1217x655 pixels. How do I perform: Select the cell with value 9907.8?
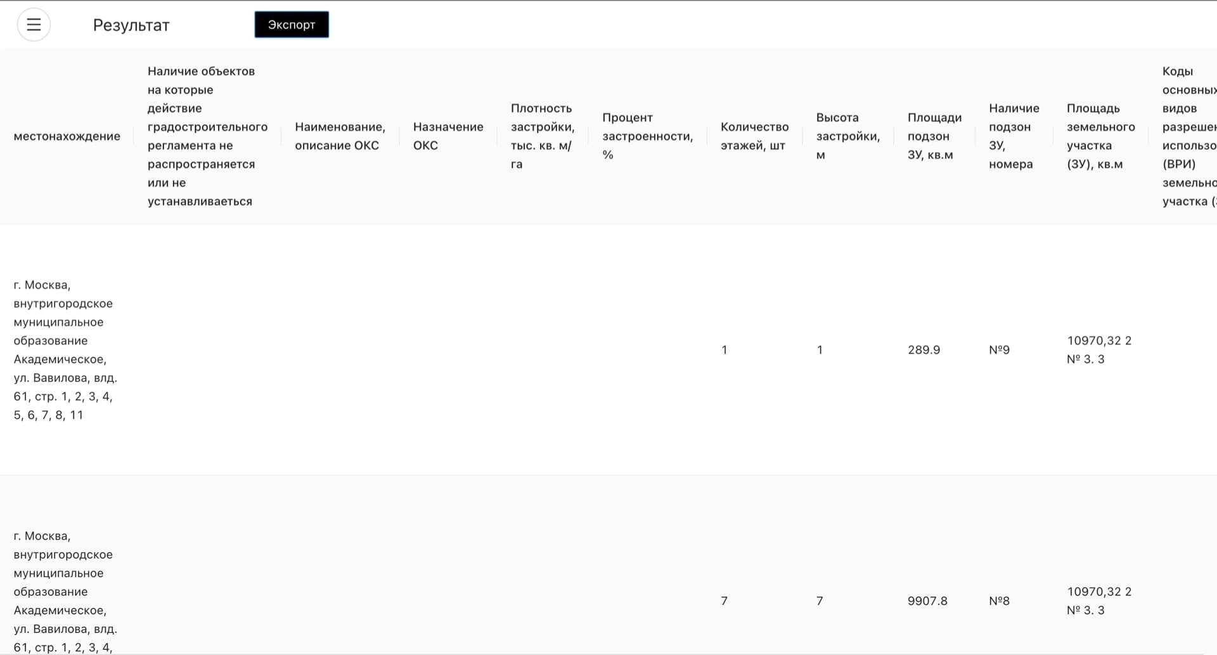point(927,601)
